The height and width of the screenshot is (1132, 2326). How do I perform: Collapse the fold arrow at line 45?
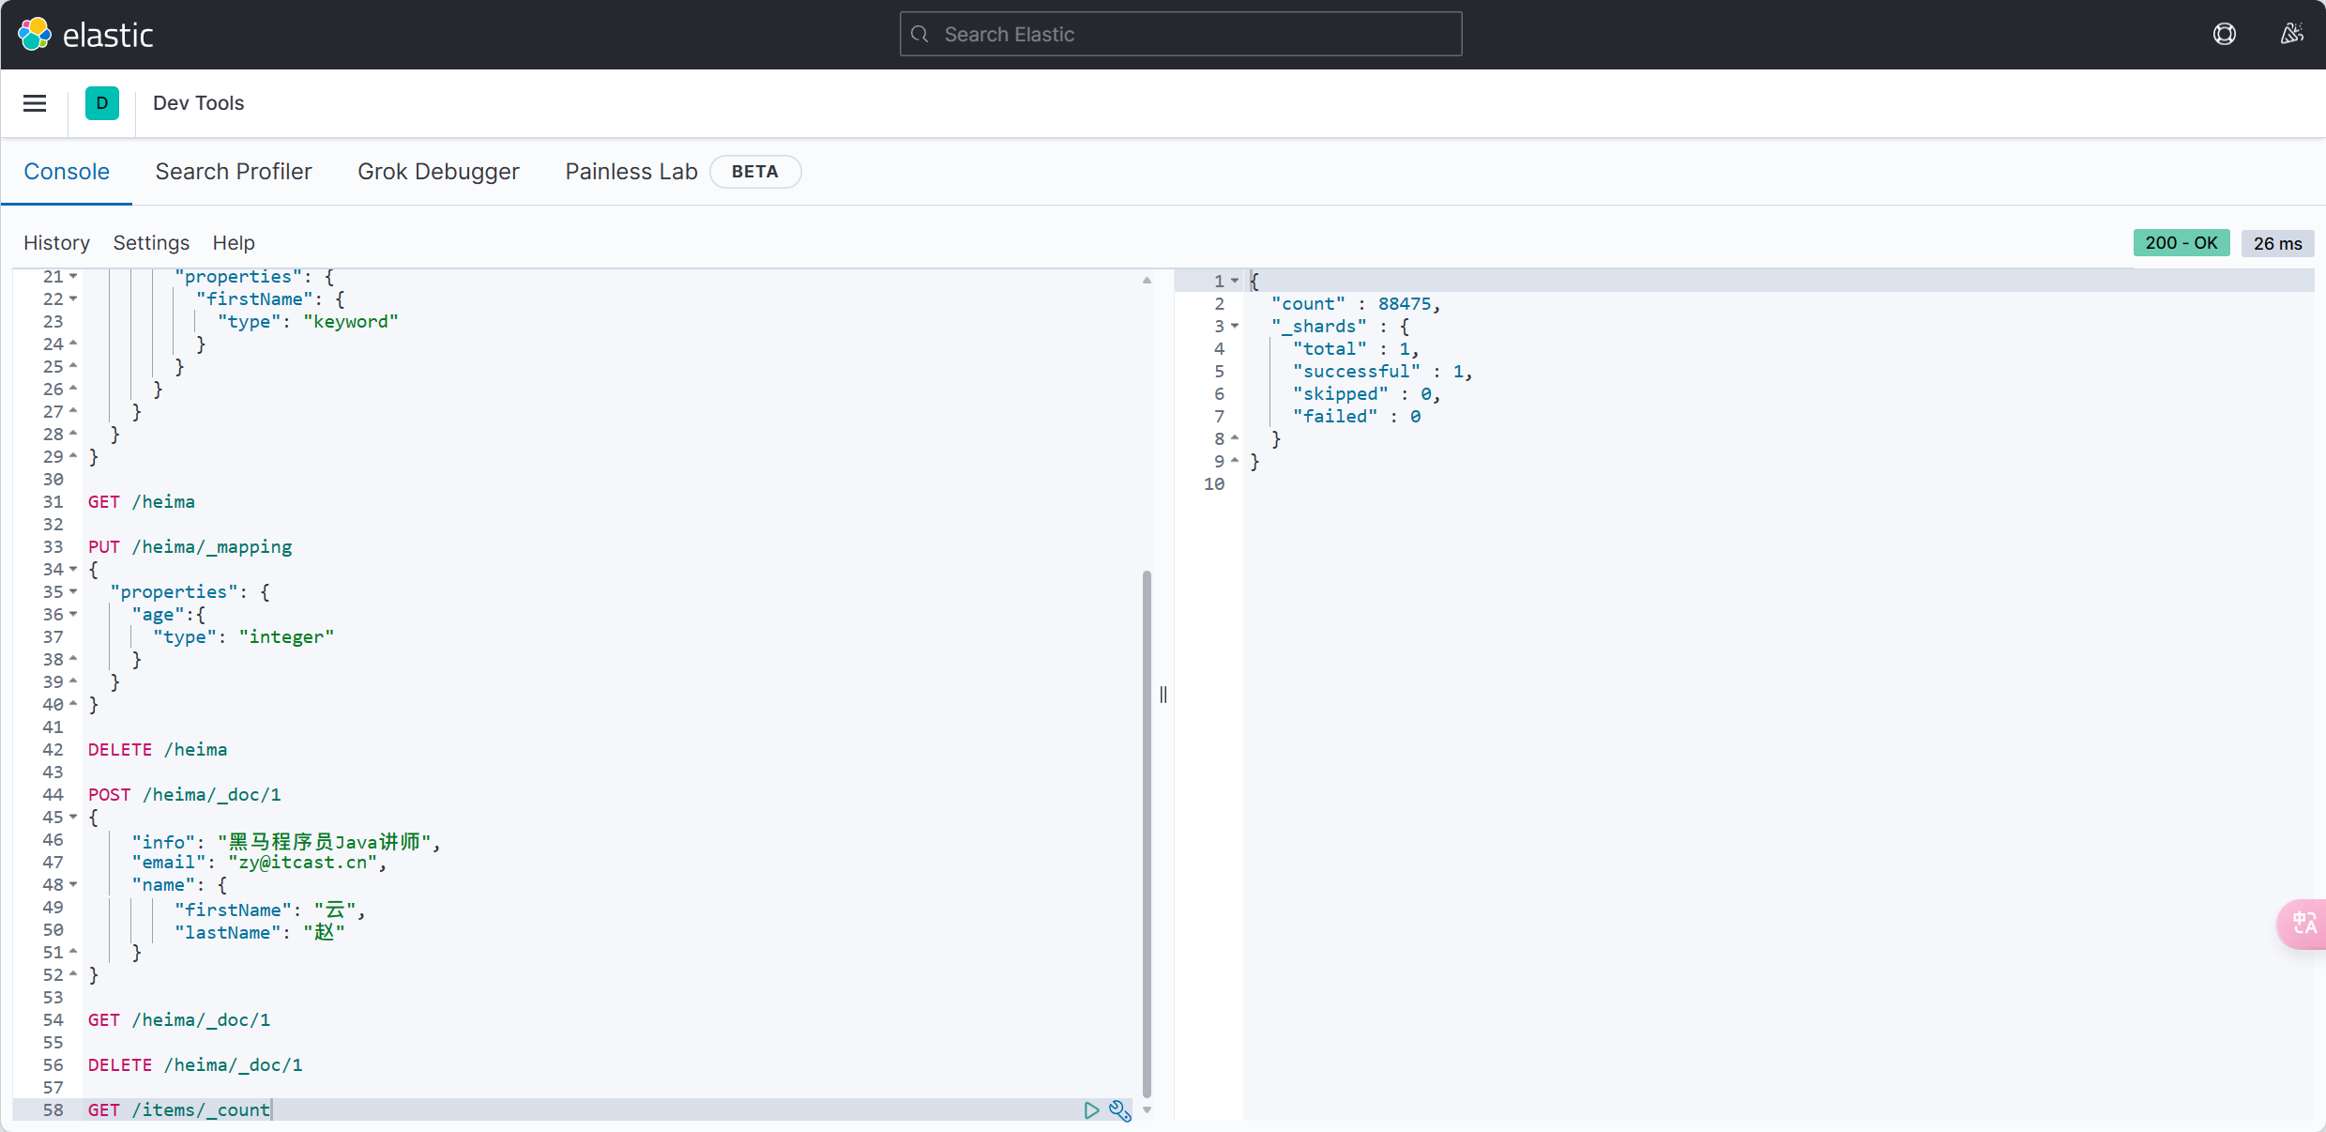(73, 818)
